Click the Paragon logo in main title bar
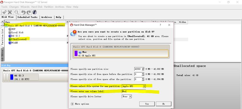This screenshot has height=109, width=242. click(2, 2)
